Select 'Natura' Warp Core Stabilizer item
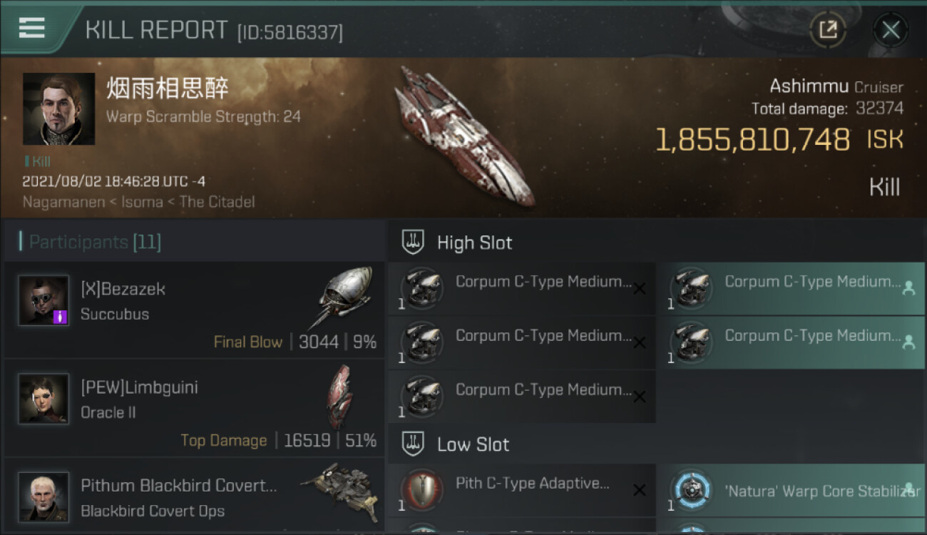 [x=791, y=491]
